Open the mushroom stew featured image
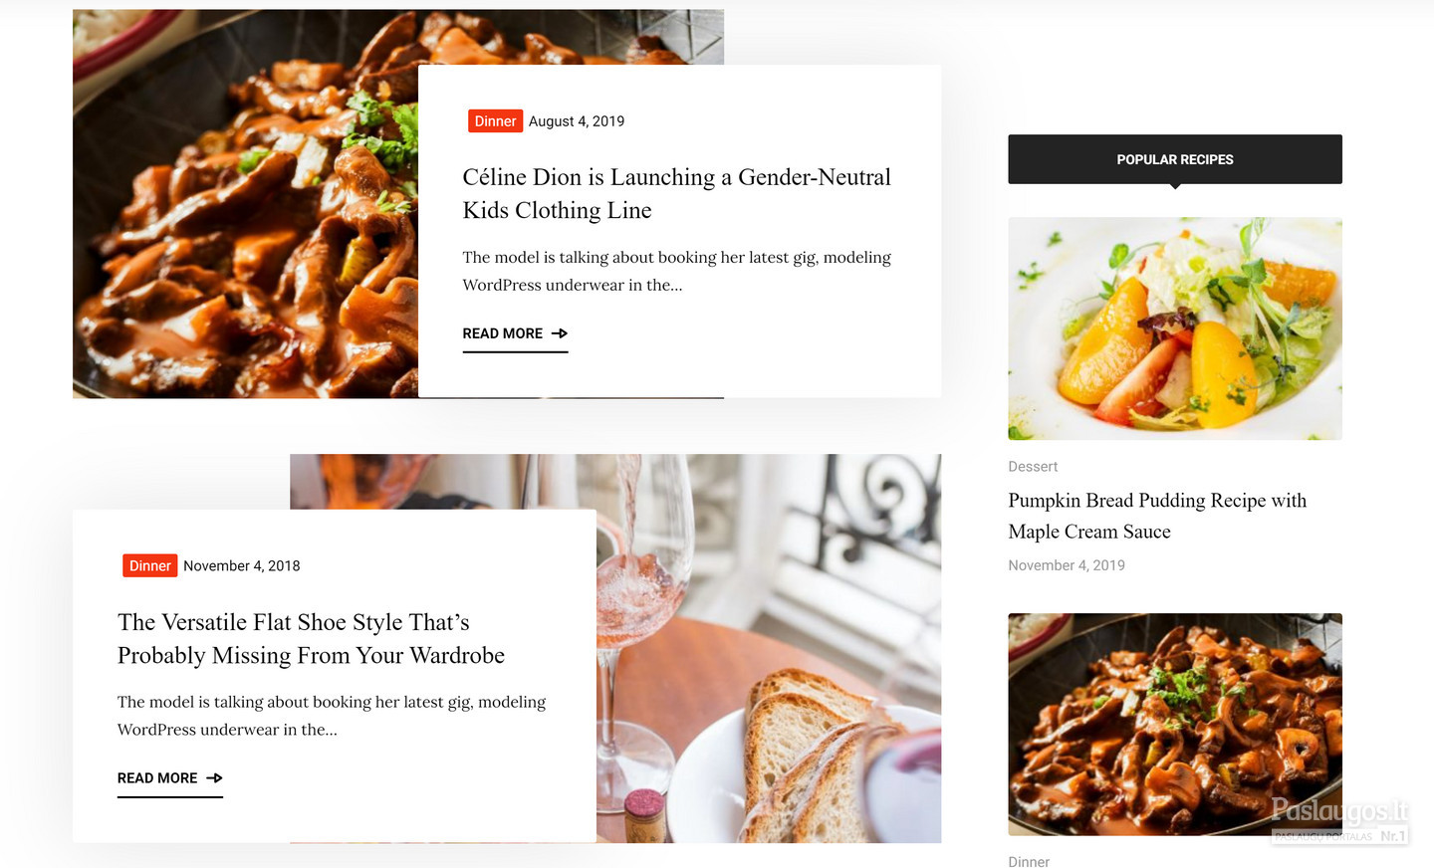1434x868 pixels. pos(245,204)
